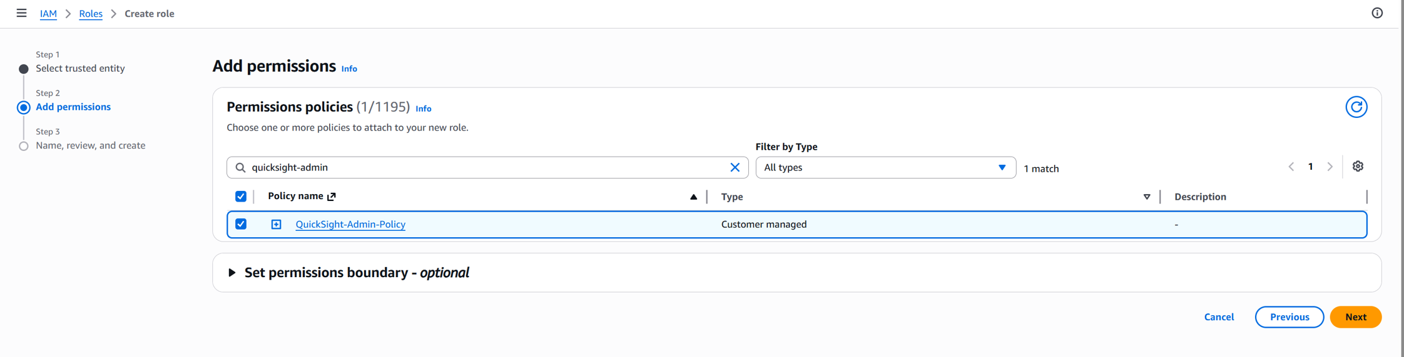The width and height of the screenshot is (1404, 357).
Task: Click the Customer managed type cell
Action: pos(764,224)
